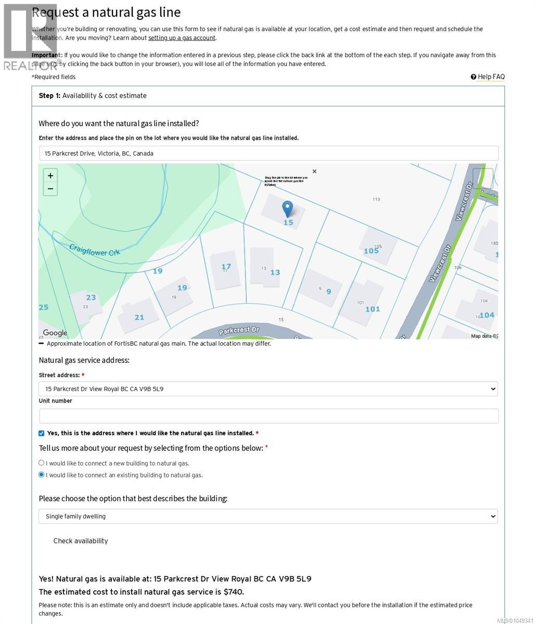Select connect an existing building radio

[42, 475]
